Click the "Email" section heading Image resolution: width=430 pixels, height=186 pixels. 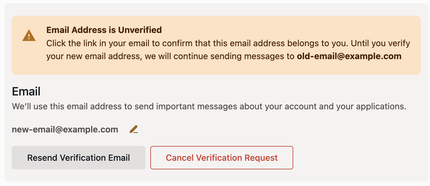coord(26,91)
